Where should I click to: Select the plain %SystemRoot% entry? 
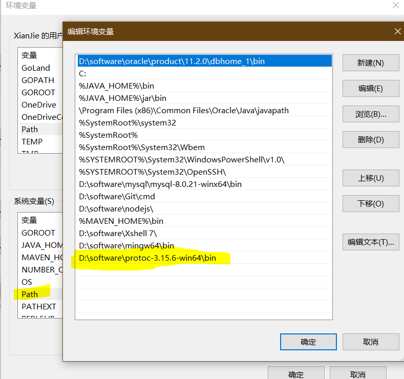[x=205, y=135]
